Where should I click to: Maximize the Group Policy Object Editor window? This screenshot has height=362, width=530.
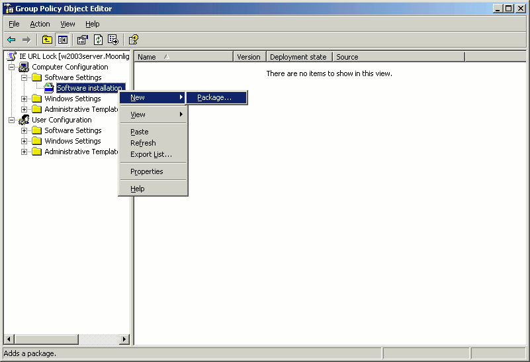click(x=509, y=9)
